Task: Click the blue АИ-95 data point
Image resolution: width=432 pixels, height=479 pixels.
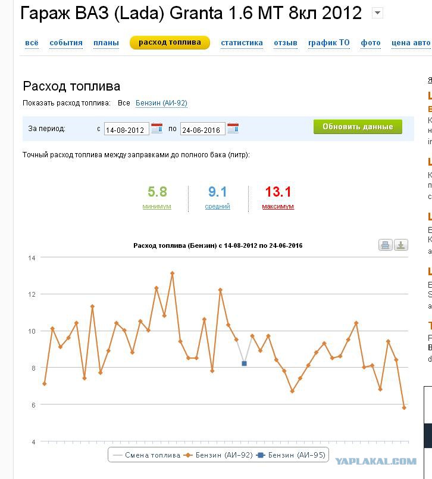Action: click(244, 363)
